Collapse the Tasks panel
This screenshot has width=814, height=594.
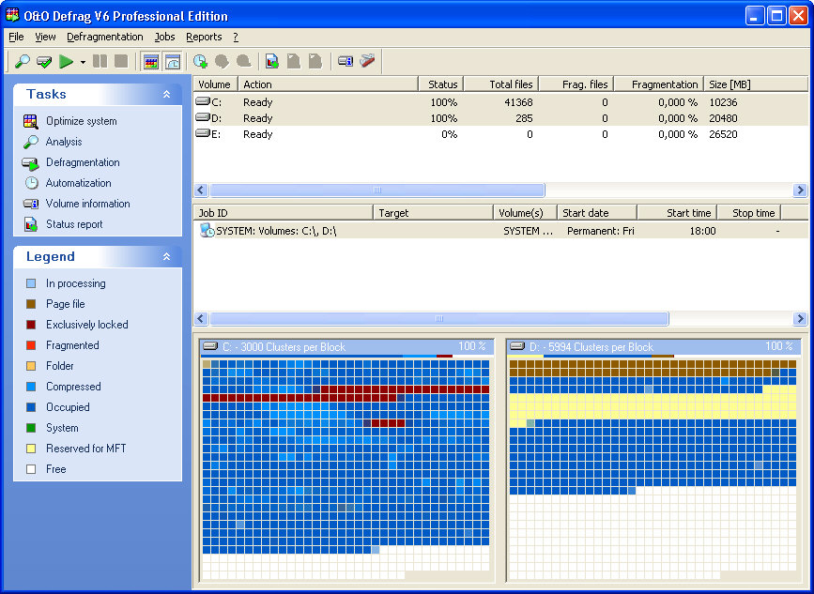[x=166, y=95]
